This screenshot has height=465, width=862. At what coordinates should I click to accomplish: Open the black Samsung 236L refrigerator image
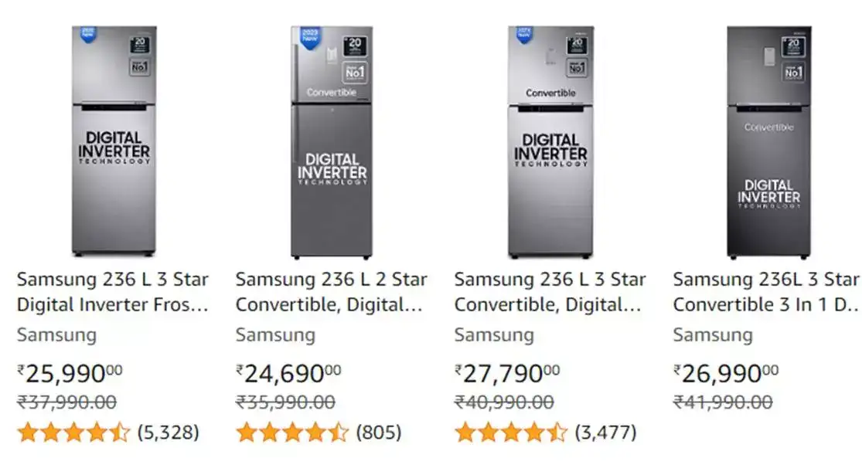click(768, 141)
